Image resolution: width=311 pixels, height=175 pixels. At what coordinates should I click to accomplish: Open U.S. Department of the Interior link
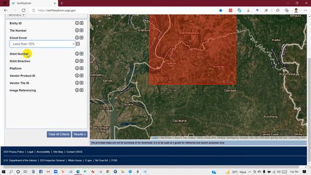pyautogui.click(x=20, y=160)
